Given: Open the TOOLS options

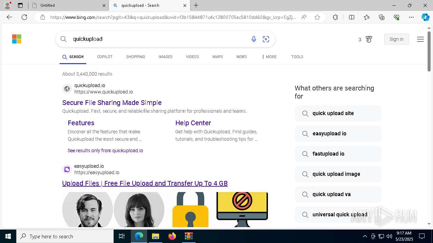Looking at the screenshot, I should point(297,57).
